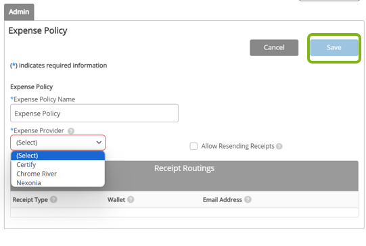Viewport: 366px width, 246px height.
Task: Open the Allow Resending Receipts help icon
Action: click(x=279, y=146)
